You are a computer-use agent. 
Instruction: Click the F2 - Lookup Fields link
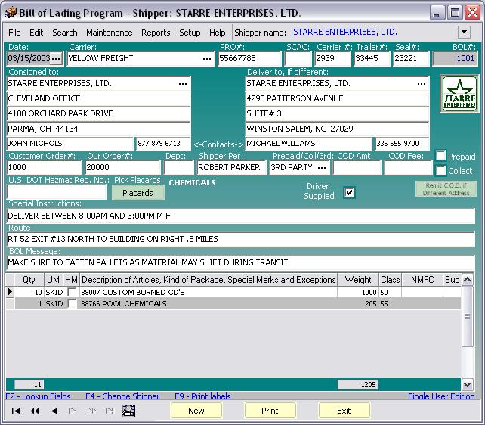[x=38, y=396]
